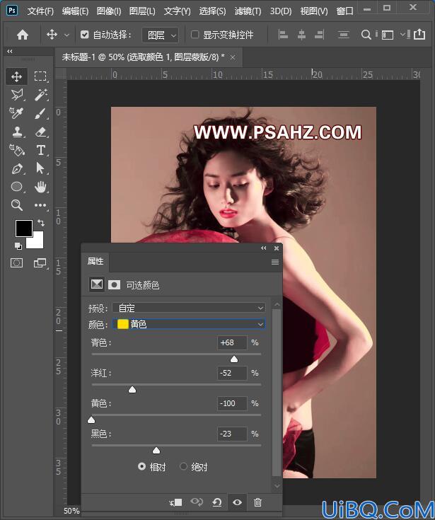Select the Absolute radio option
The width and height of the screenshot is (435, 520).
[x=183, y=467]
